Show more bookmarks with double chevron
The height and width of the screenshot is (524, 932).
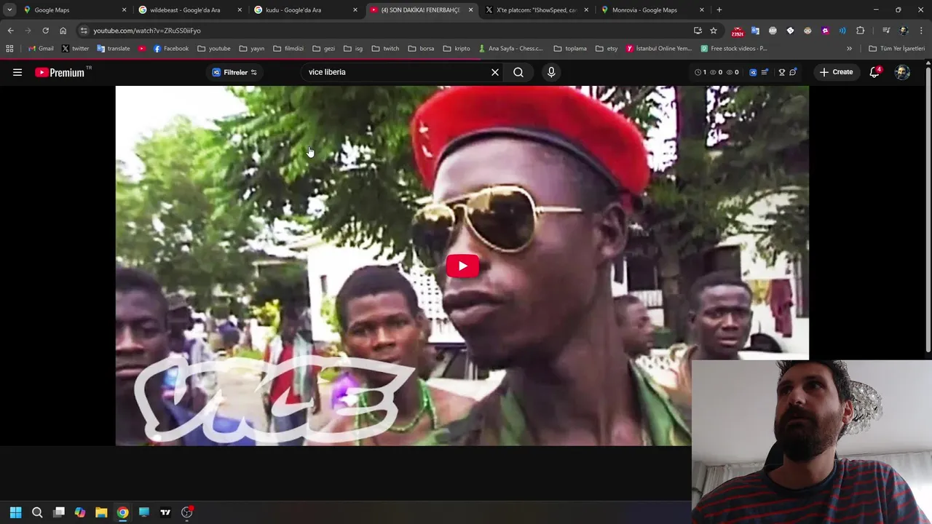click(x=849, y=49)
